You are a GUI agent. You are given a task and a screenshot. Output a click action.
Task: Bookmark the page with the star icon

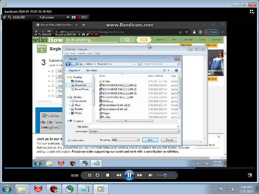tap(186, 32)
